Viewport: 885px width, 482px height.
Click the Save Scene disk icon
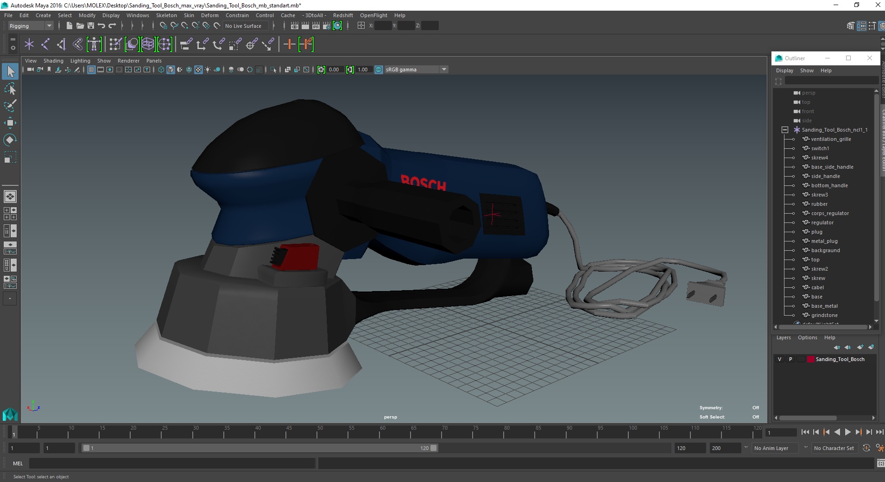pos(91,26)
